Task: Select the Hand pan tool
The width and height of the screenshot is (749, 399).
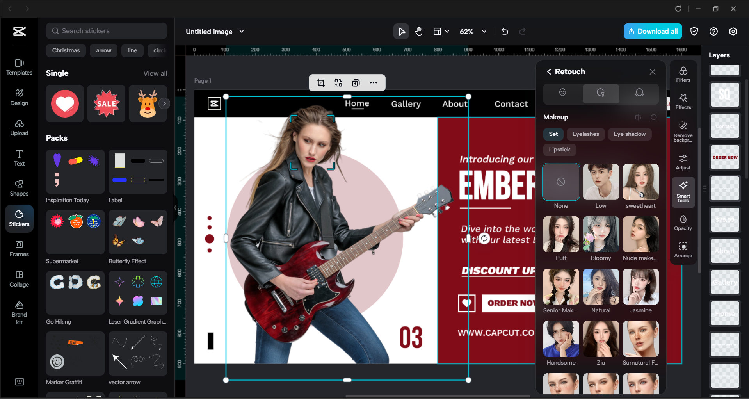Action: (419, 31)
